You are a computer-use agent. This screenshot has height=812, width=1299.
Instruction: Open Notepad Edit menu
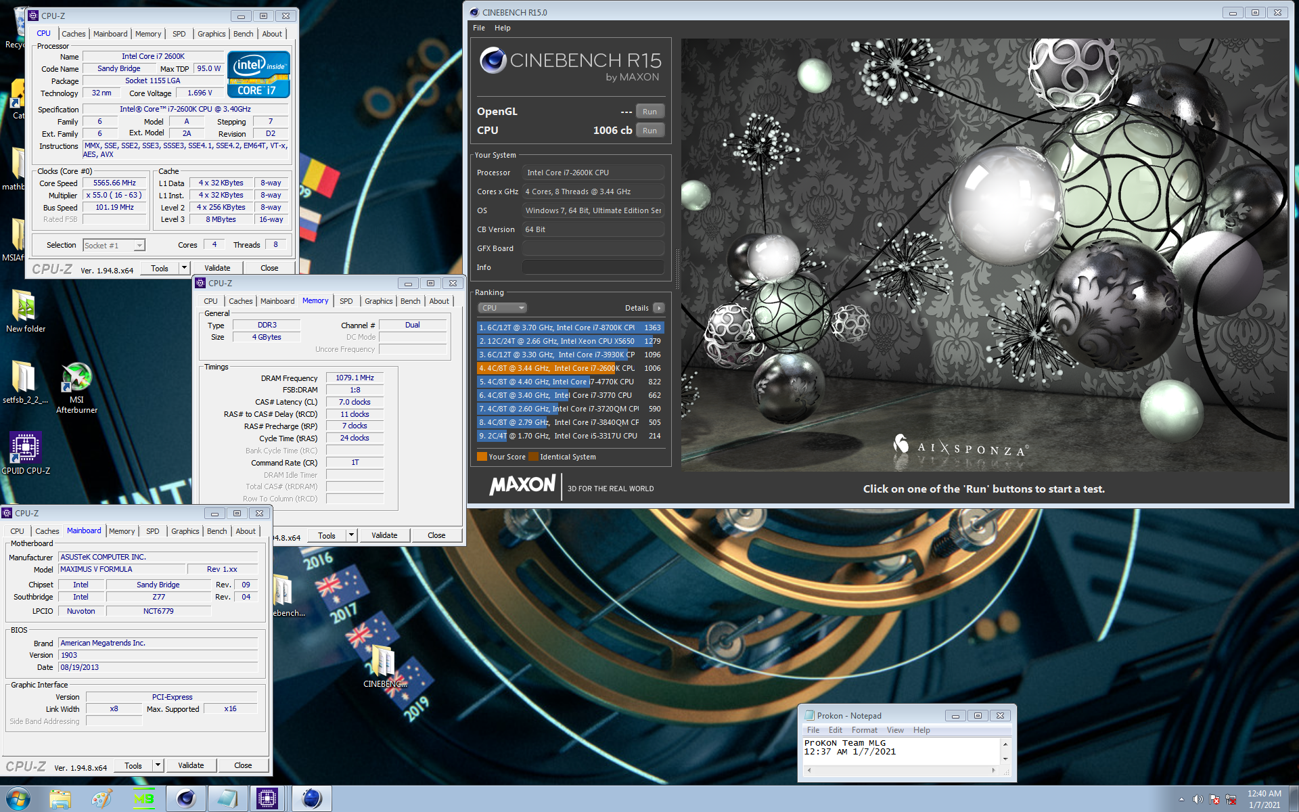[835, 730]
